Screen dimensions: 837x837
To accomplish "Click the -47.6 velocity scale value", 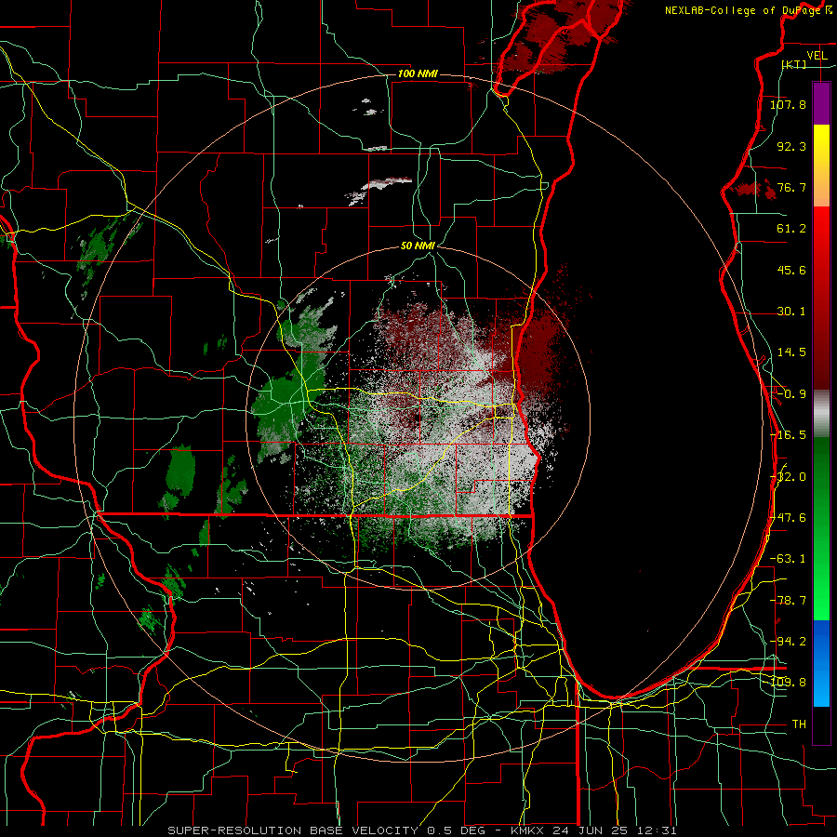I will point(788,518).
